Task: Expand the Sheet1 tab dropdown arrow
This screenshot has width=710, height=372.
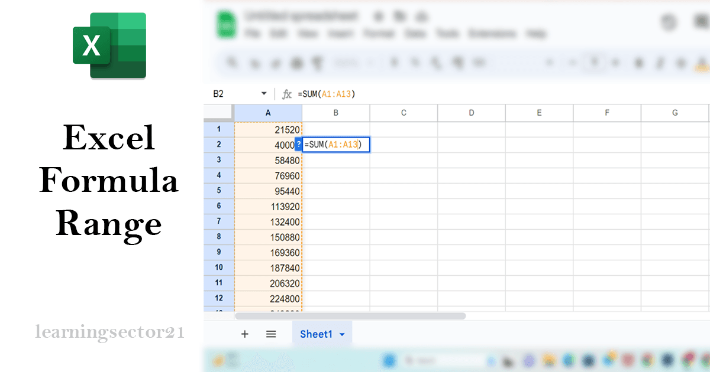Action: tap(342, 334)
